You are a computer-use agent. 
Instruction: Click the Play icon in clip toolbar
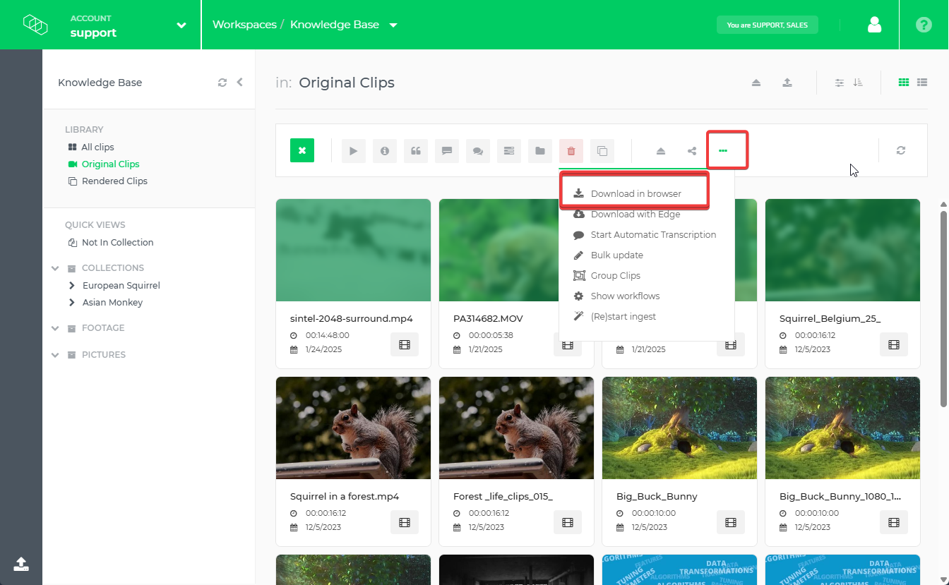tap(354, 150)
